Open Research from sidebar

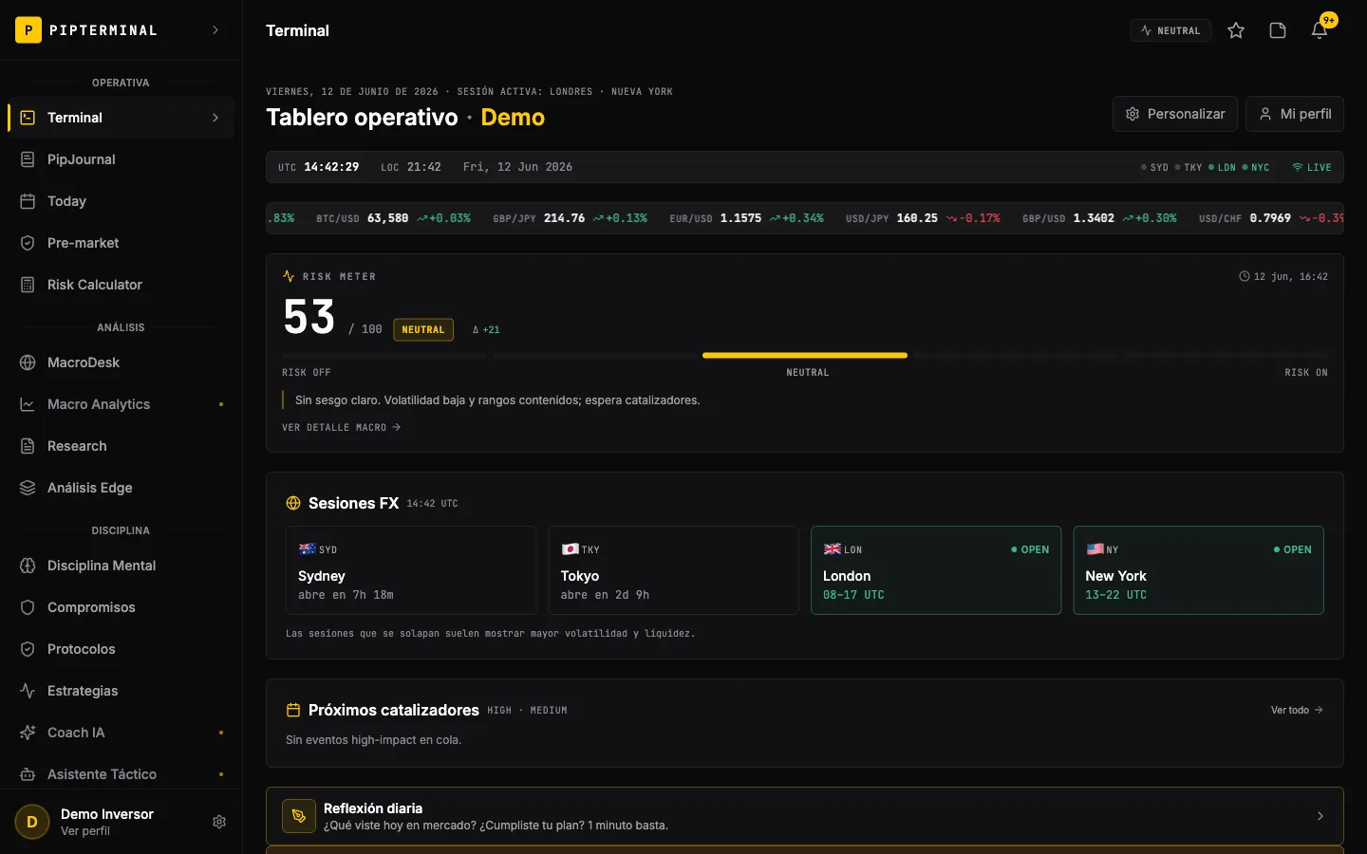pos(121,446)
